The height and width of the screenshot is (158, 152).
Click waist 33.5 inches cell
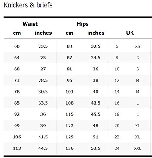pos(43,103)
